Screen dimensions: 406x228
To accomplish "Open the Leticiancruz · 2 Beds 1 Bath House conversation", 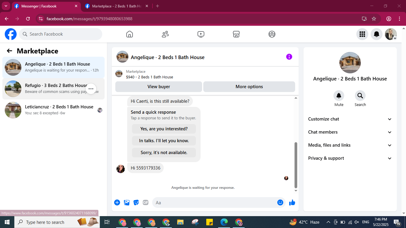I will [x=53, y=110].
